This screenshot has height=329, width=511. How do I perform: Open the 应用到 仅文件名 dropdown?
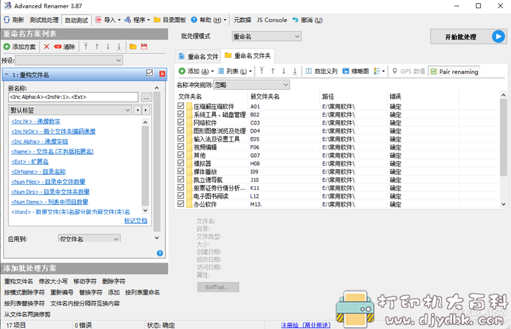[x=89, y=238]
